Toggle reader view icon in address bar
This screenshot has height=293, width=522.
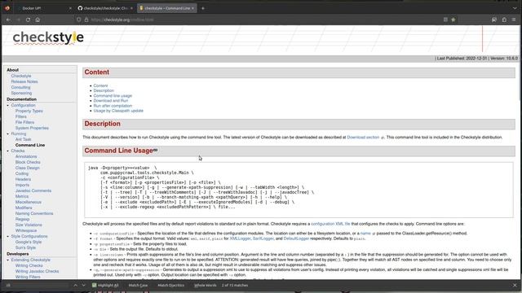tap(445, 20)
